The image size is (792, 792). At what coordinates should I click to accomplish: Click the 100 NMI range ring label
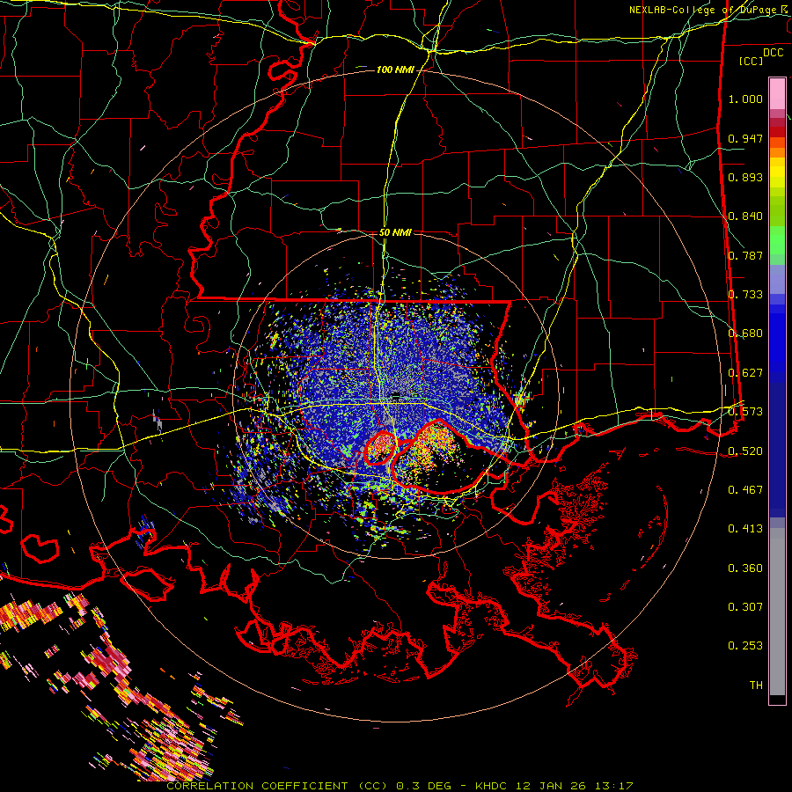[395, 70]
